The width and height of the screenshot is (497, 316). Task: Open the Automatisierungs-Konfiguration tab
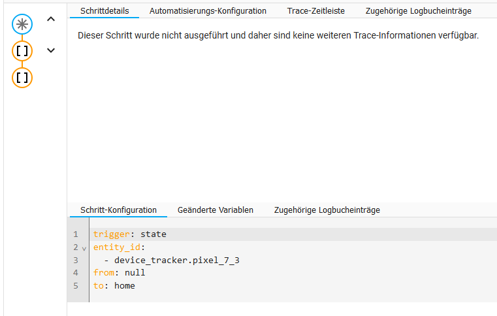[x=208, y=11]
